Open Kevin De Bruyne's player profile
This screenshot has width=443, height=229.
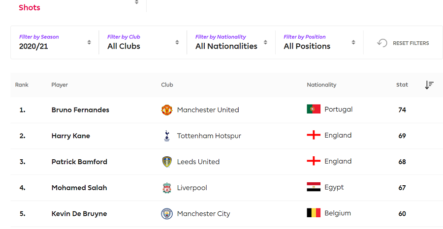coord(79,214)
